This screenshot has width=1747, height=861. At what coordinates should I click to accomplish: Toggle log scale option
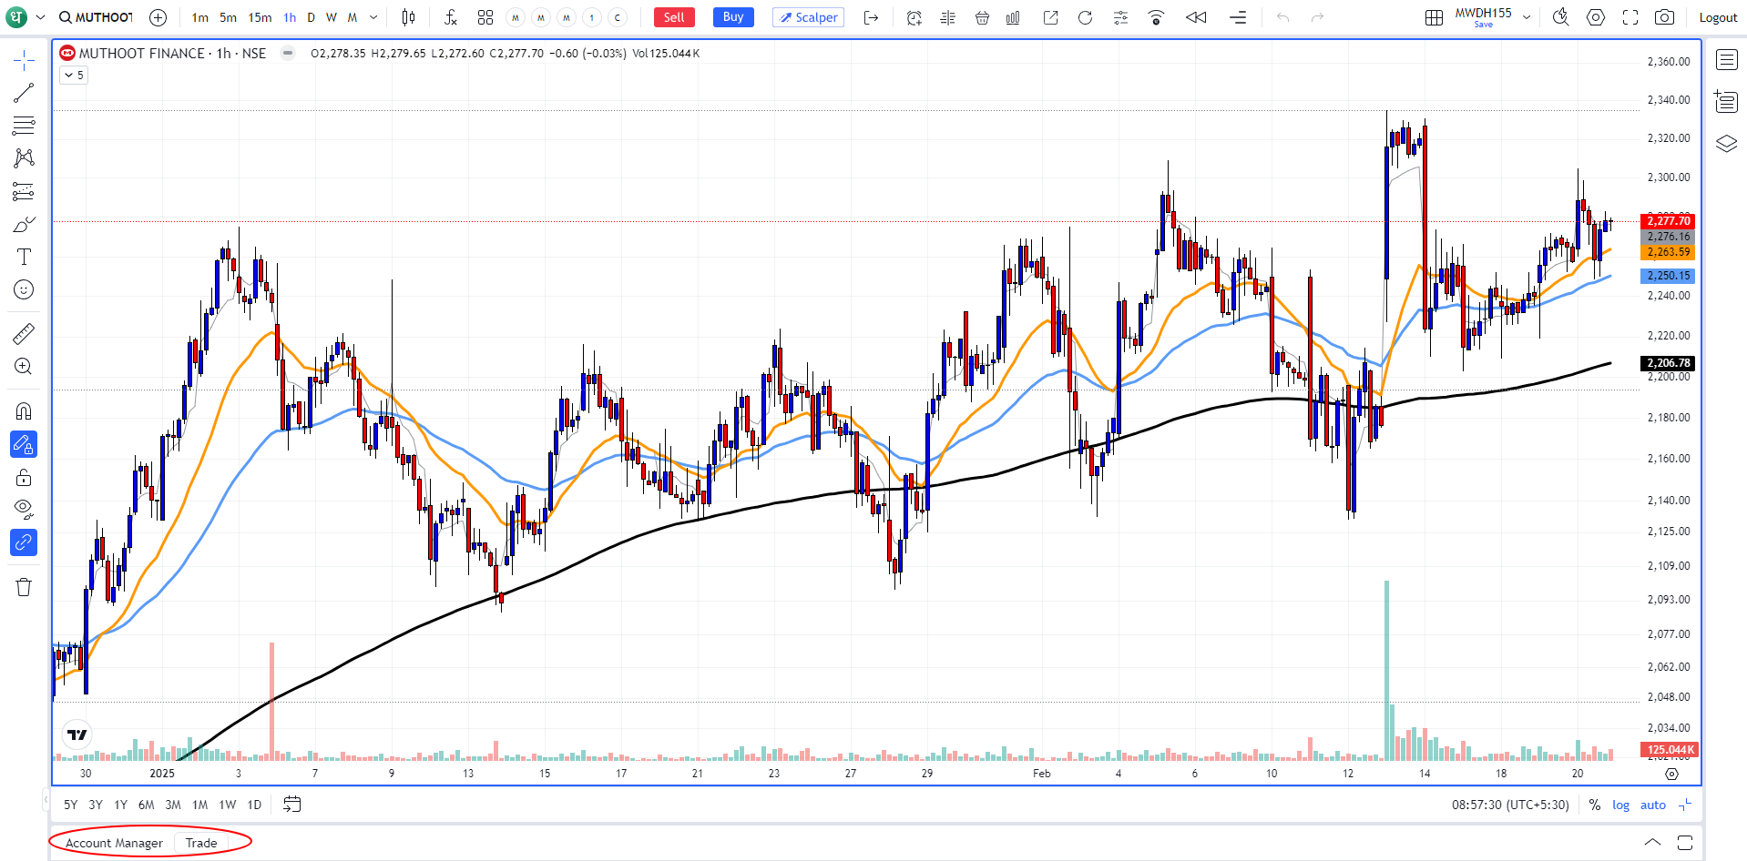[1620, 805]
